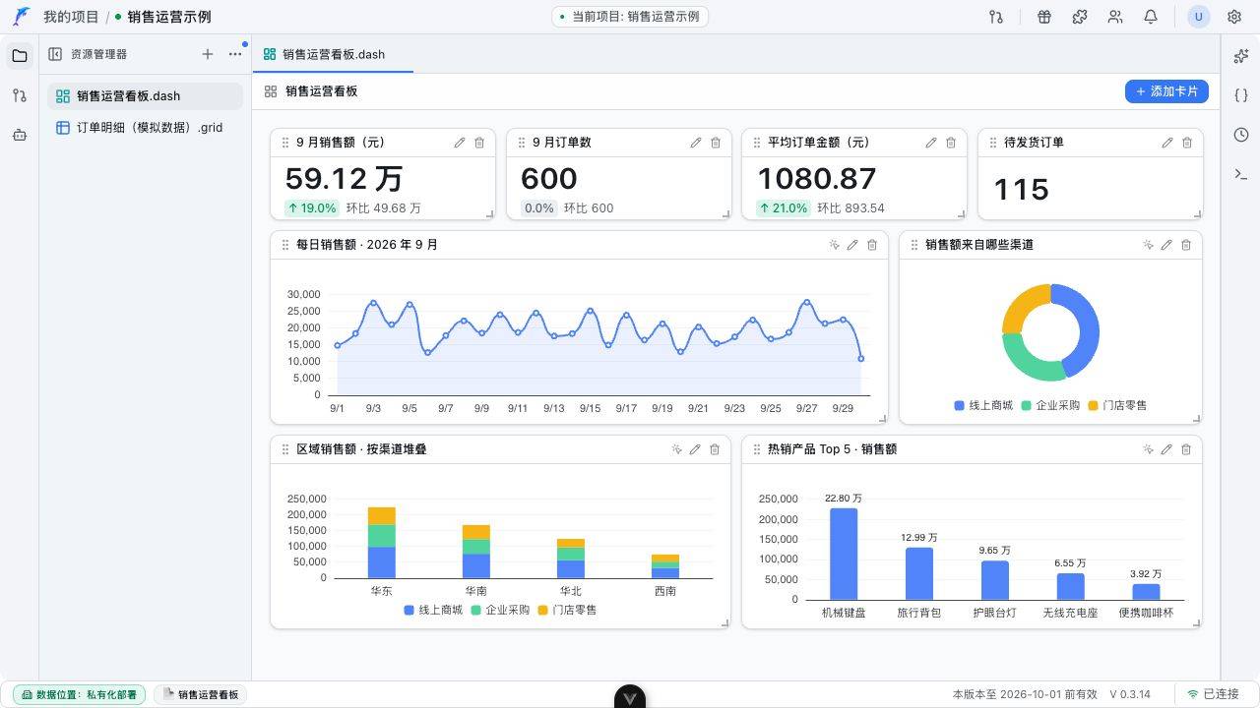Open notifications bell

pyautogui.click(x=1151, y=17)
